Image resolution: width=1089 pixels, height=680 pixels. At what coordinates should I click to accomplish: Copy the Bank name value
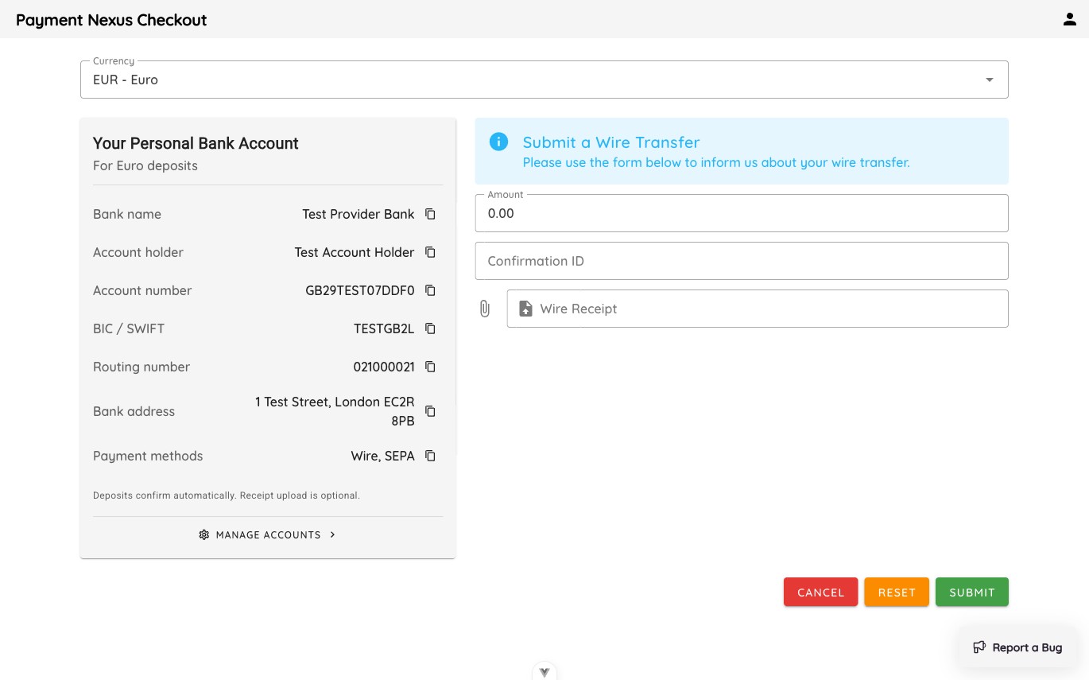coord(430,214)
